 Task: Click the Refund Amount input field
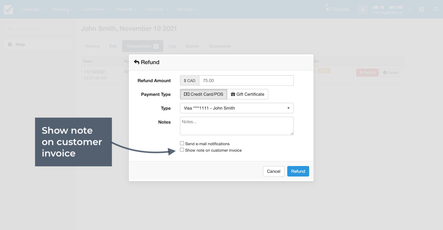[x=246, y=80]
